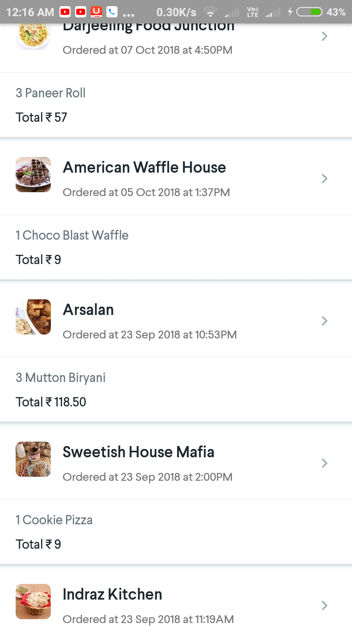
Task: Expand the Darjeeling Food Junction order chevron
Action: 324,36
